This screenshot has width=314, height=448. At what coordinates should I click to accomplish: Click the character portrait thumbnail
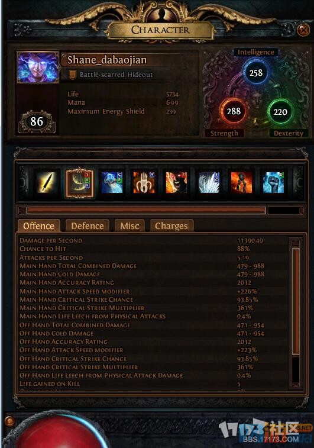click(38, 67)
